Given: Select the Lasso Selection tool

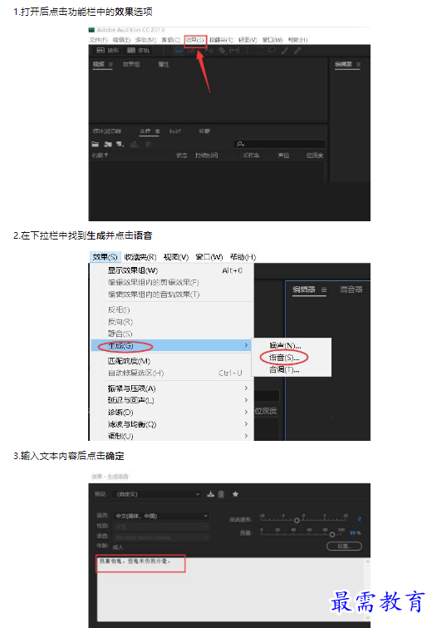Looking at the screenshot, I should pos(272,51).
